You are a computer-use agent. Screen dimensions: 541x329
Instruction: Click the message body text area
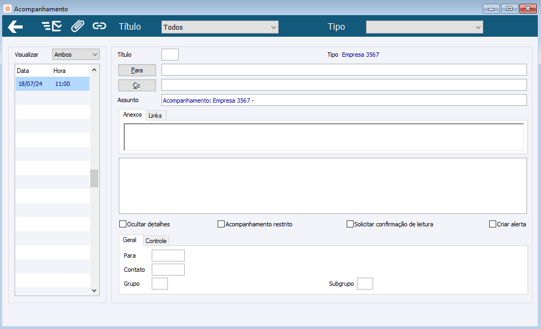(x=322, y=186)
